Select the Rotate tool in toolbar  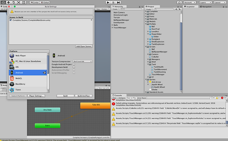[x=14, y=3]
